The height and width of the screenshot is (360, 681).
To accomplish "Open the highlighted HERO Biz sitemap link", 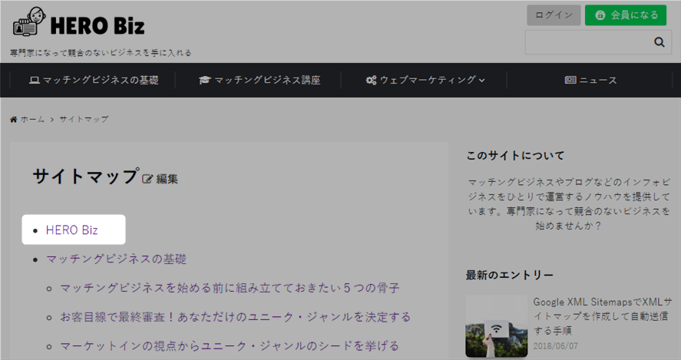I will tap(71, 230).
